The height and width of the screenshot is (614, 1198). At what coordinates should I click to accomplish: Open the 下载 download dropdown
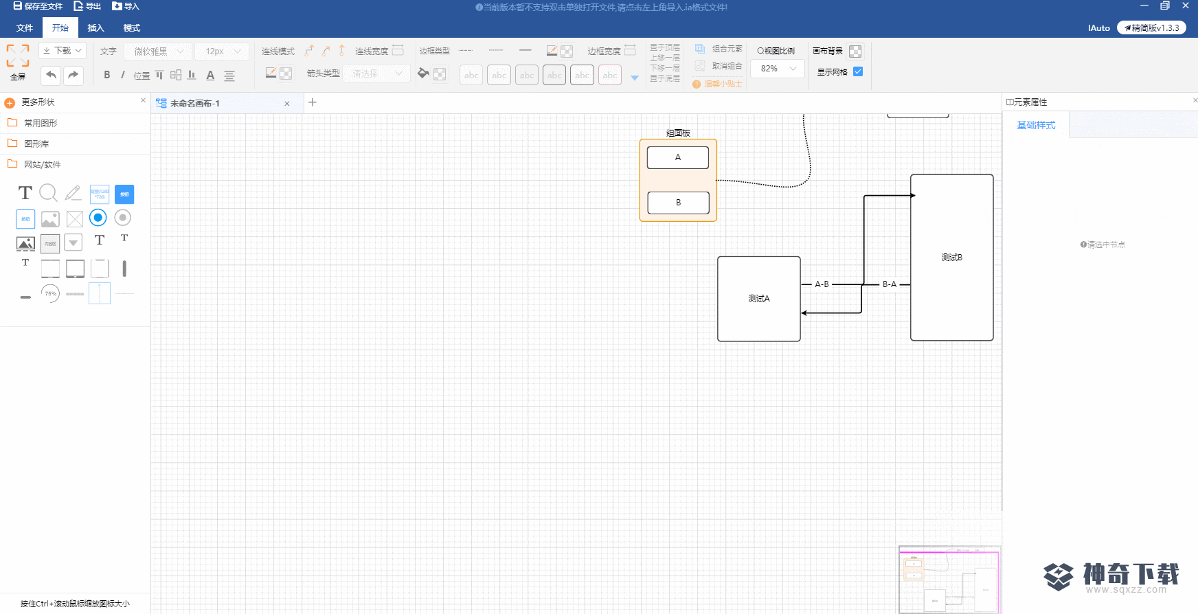click(x=63, y=51)
